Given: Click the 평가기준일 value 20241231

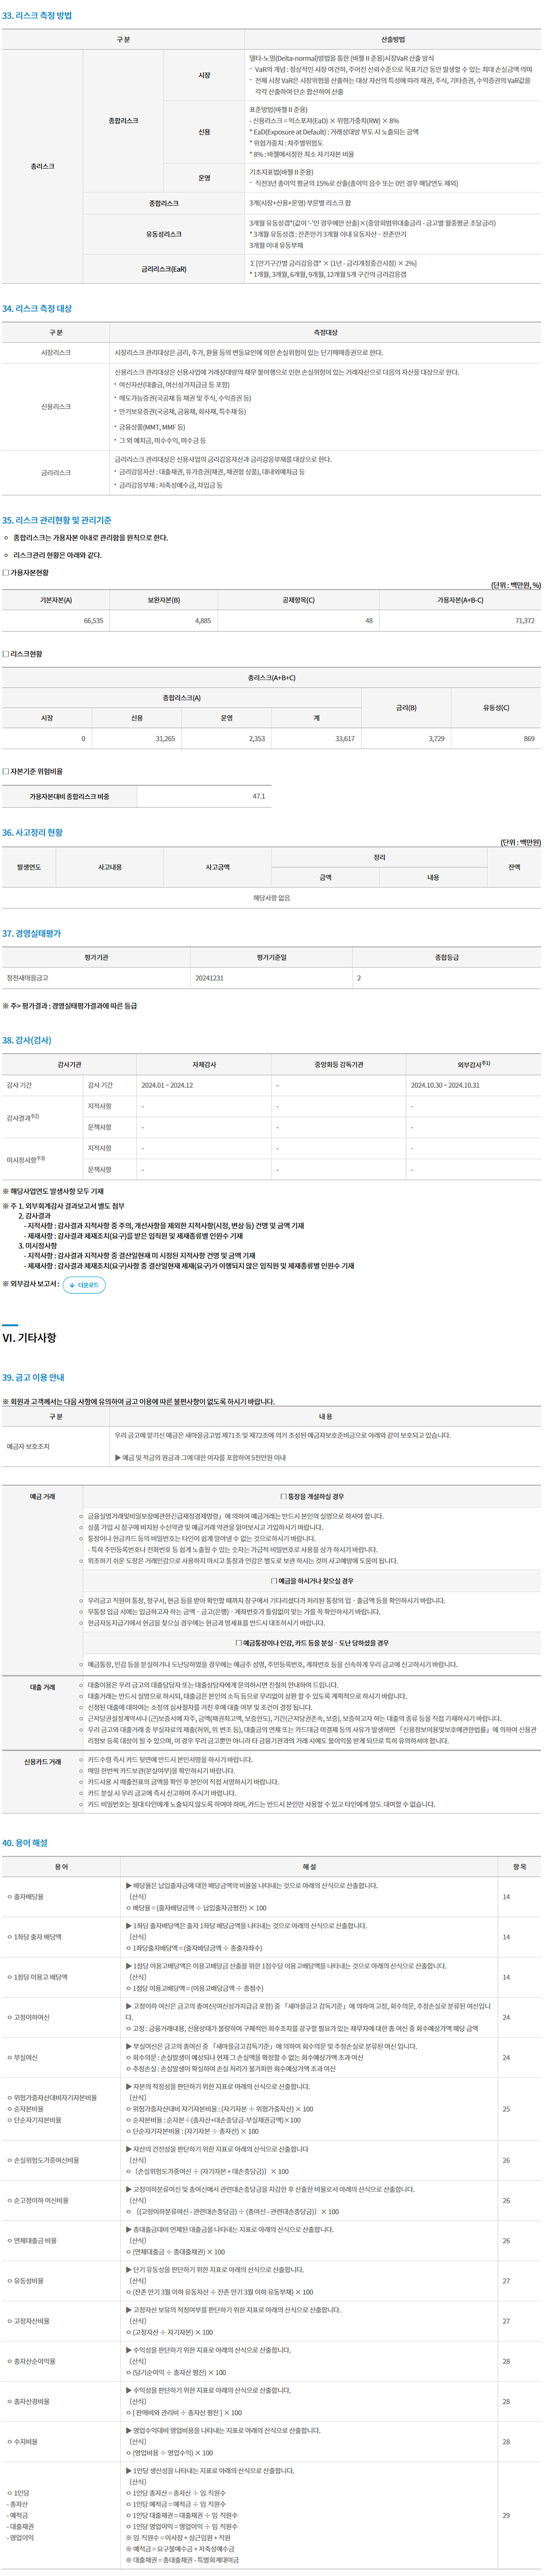Looking at the screenshot, I should click(210, 978).
